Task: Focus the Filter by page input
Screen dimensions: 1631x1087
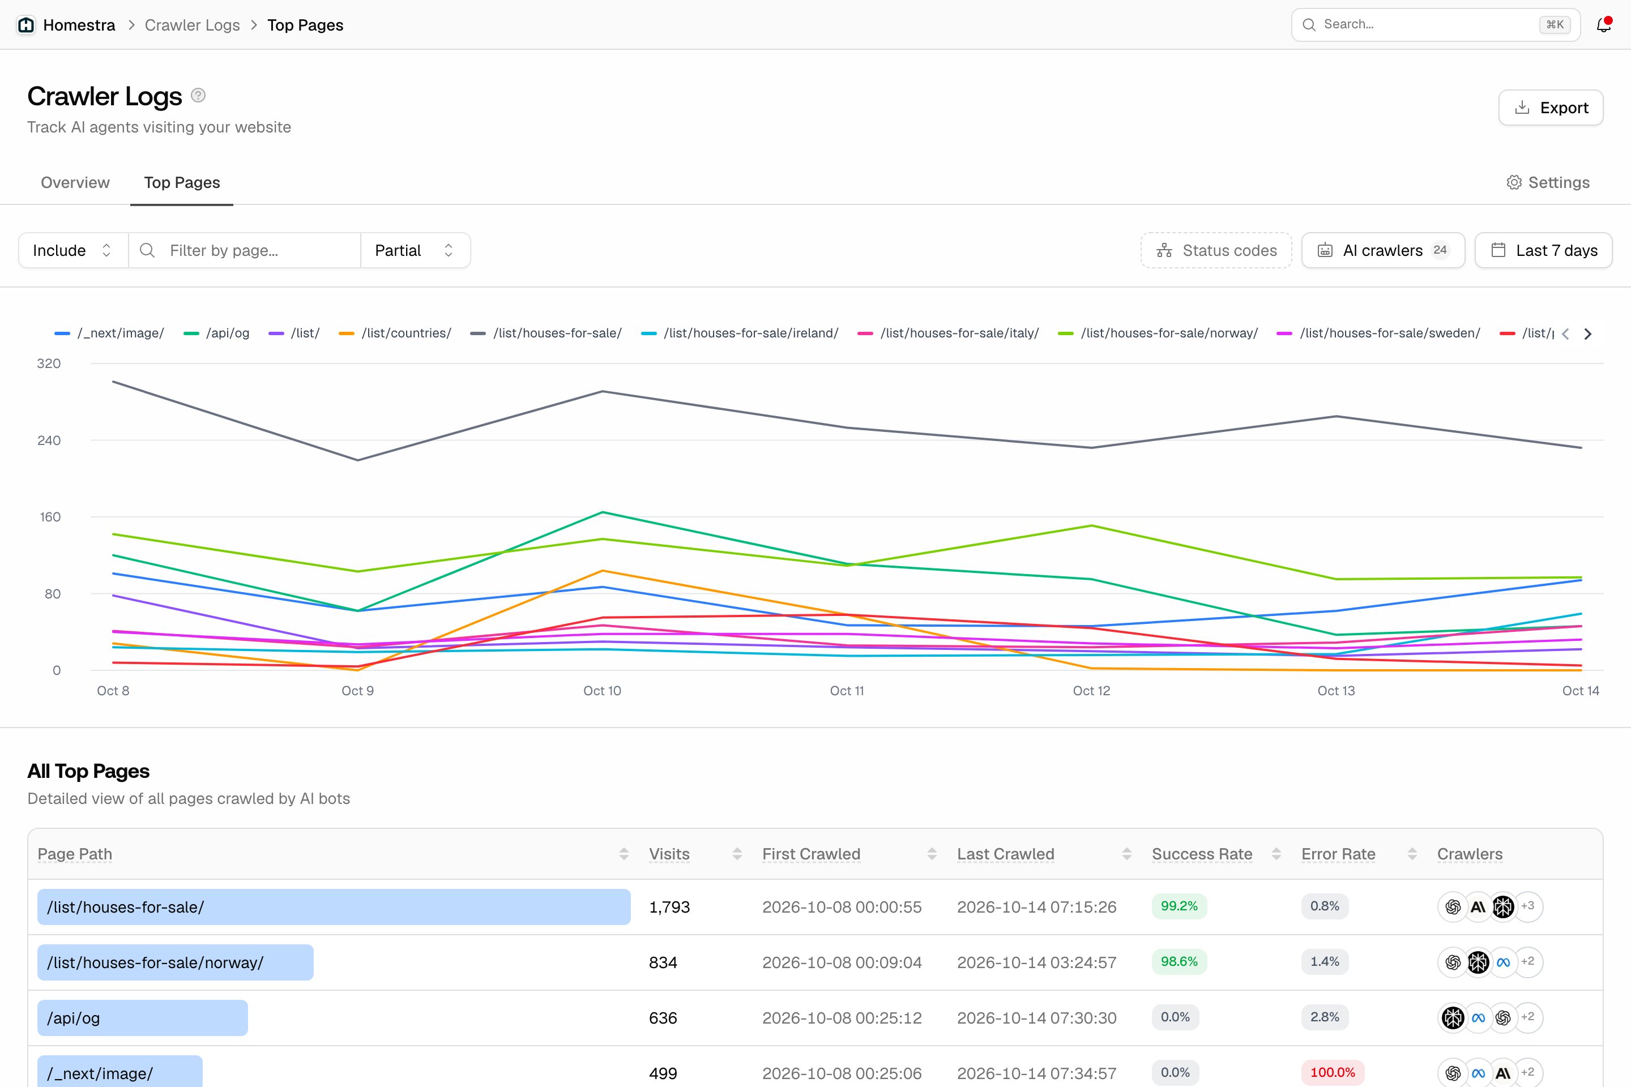Action: click(x=244, y=250)
